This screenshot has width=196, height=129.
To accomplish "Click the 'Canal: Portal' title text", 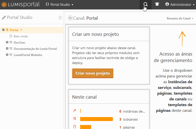I will [85, 18].
